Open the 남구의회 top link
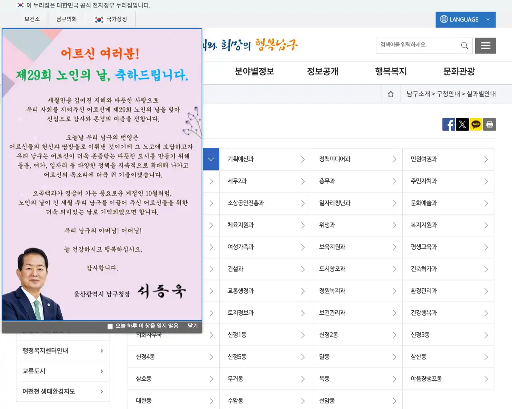Screen dimensions: 512x409 (66, 19)
